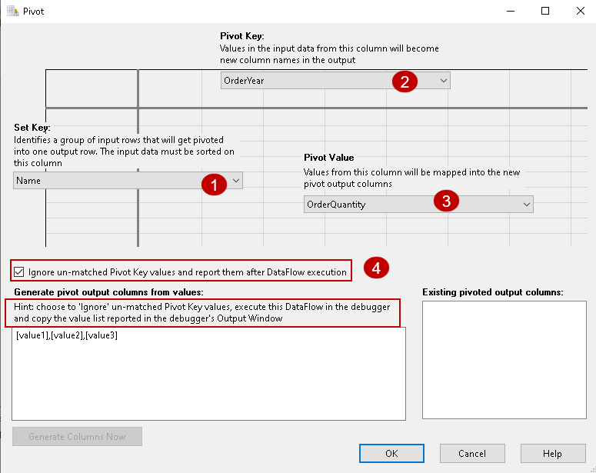Image resolution: width=596 pixels, height=473 pixels.
Task: Click the Pivot Value label
Action: click(329, 158)
